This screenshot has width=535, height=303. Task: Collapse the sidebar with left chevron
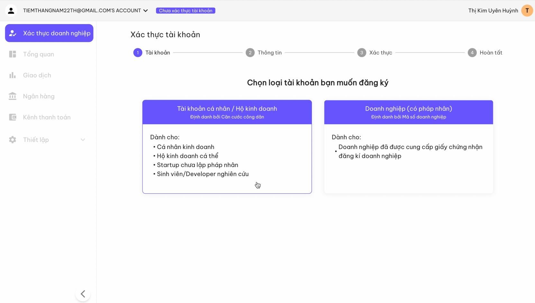[83, 294]
